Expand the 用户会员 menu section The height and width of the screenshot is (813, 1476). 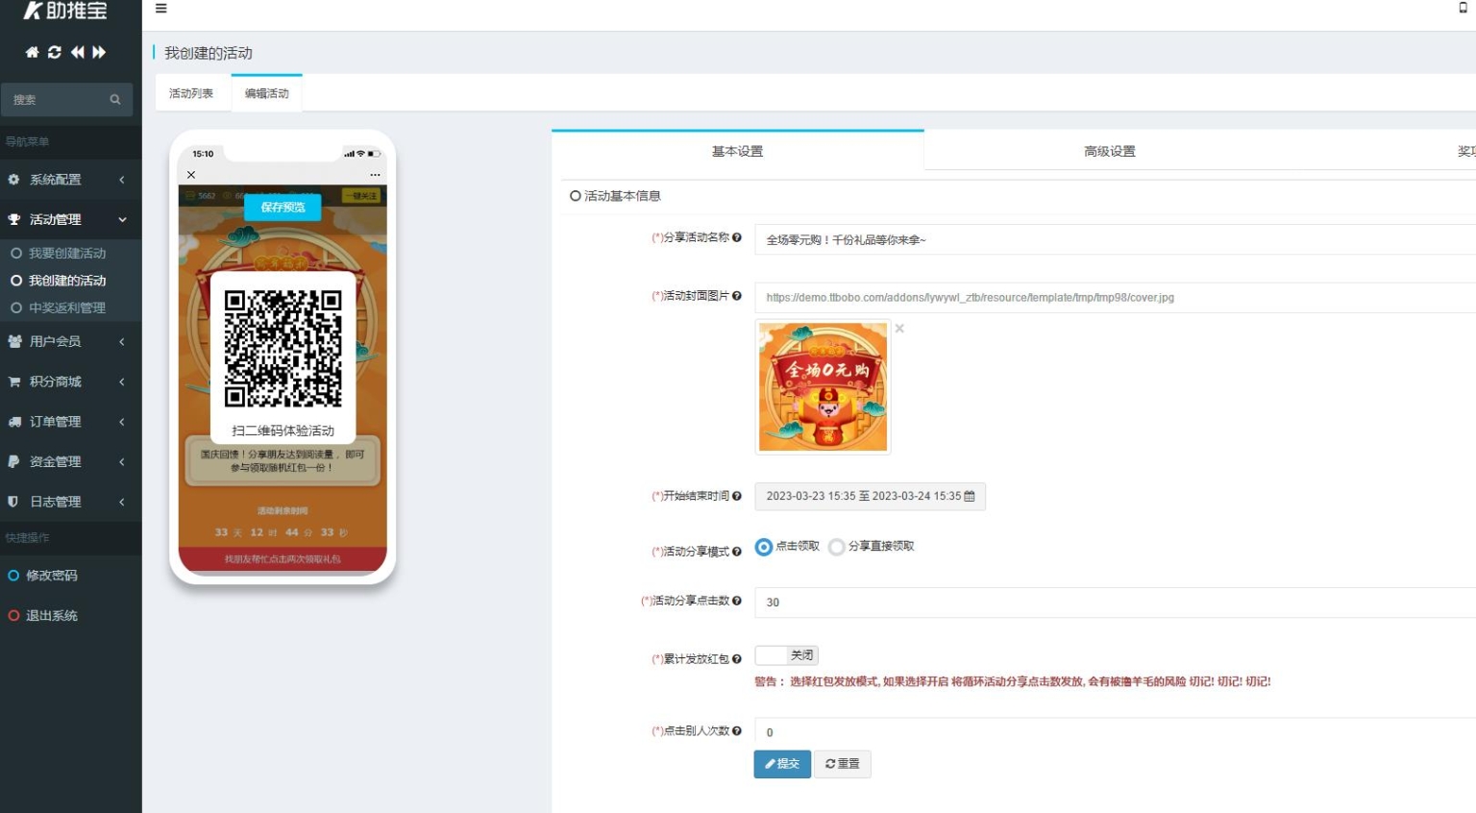[58, 341]
